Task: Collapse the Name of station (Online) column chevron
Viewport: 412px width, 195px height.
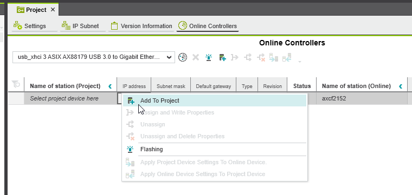Action: [401, 86]
